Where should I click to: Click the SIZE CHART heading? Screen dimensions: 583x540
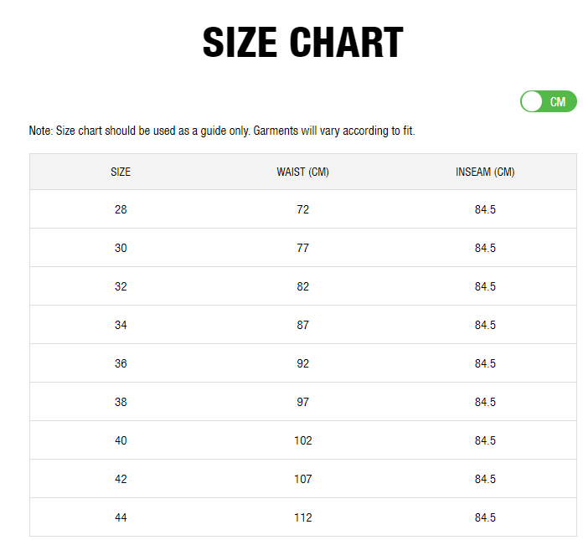click(303, 43)
